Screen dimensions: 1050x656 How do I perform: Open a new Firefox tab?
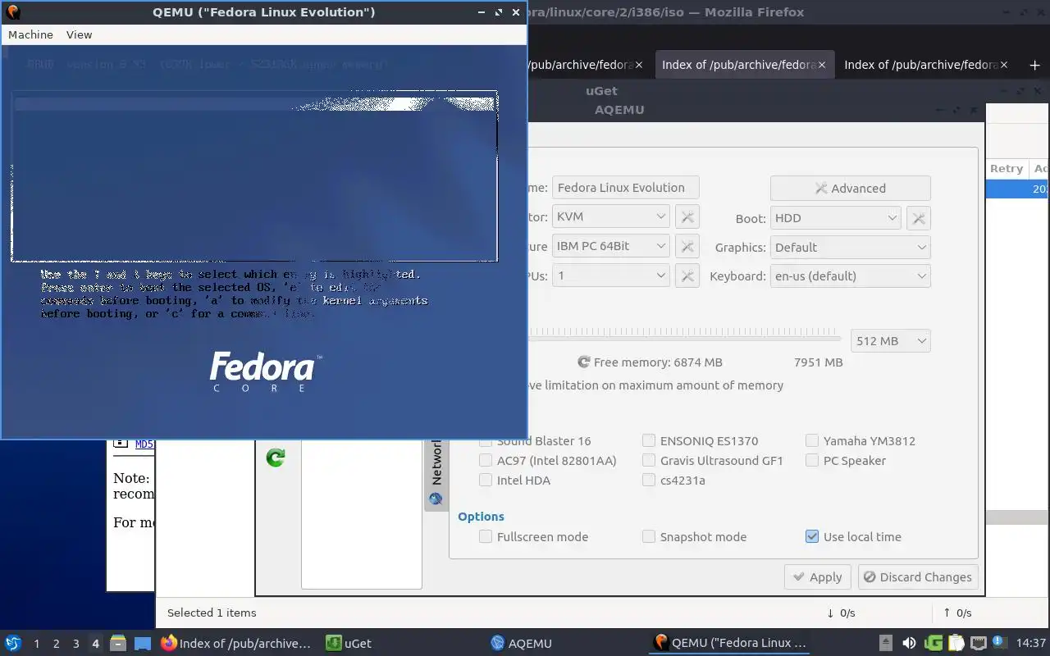1034,65
